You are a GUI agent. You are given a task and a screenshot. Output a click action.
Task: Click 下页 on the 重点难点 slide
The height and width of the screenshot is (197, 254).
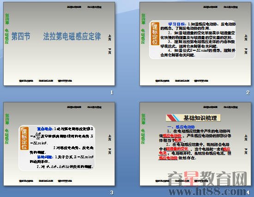[x=109, y=151]
